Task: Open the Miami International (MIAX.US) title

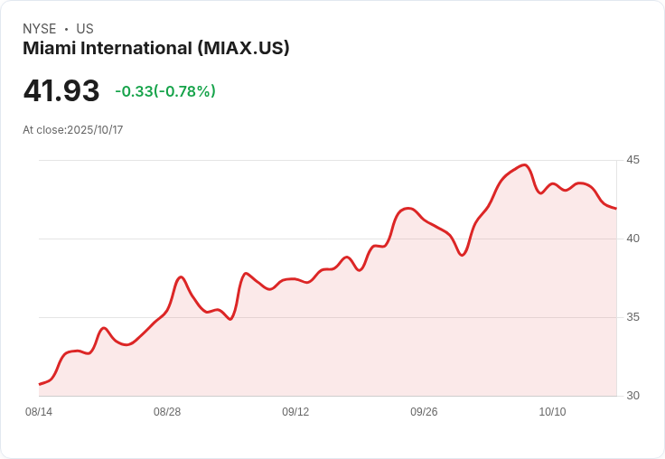Action: point(156,49)
